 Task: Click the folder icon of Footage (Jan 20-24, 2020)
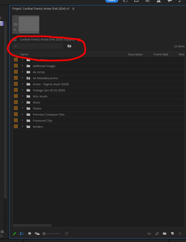click(x=28, y=90)
